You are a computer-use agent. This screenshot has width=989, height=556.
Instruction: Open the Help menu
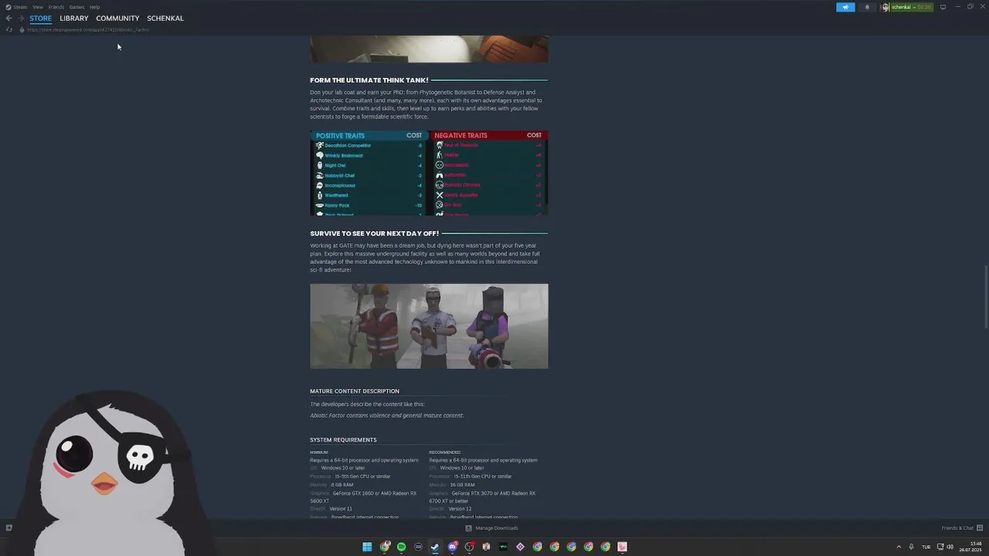pos(94,7)
